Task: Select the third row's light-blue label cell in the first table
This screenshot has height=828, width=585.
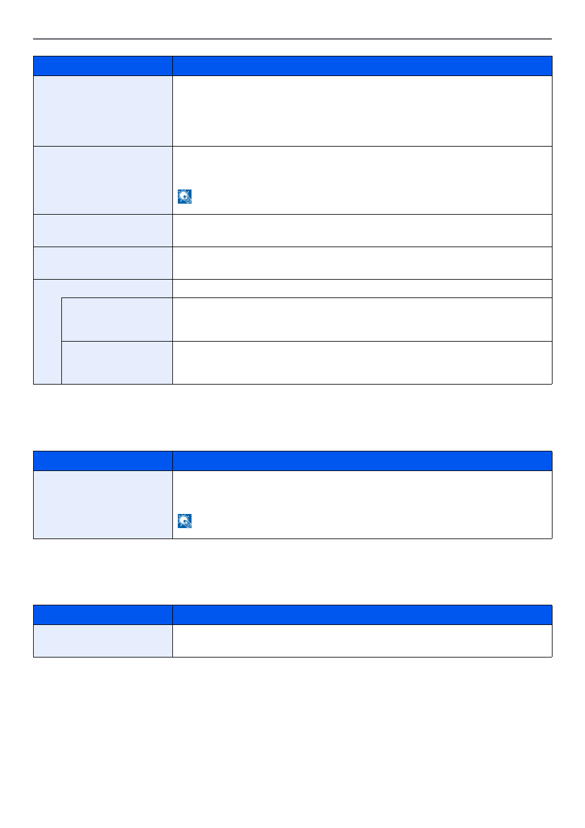Action: pos(103,231)
